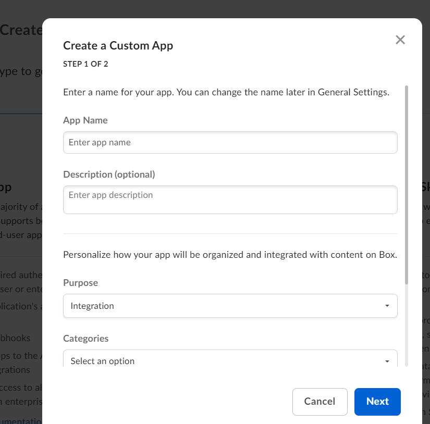Click the App Name text field
This screenshot has height=424, width=430.
click(x=230, y=142)
